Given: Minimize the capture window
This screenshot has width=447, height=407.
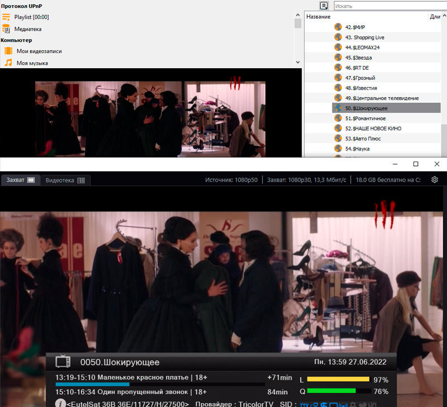Looking at the screenshot, I should click(395, 164).
